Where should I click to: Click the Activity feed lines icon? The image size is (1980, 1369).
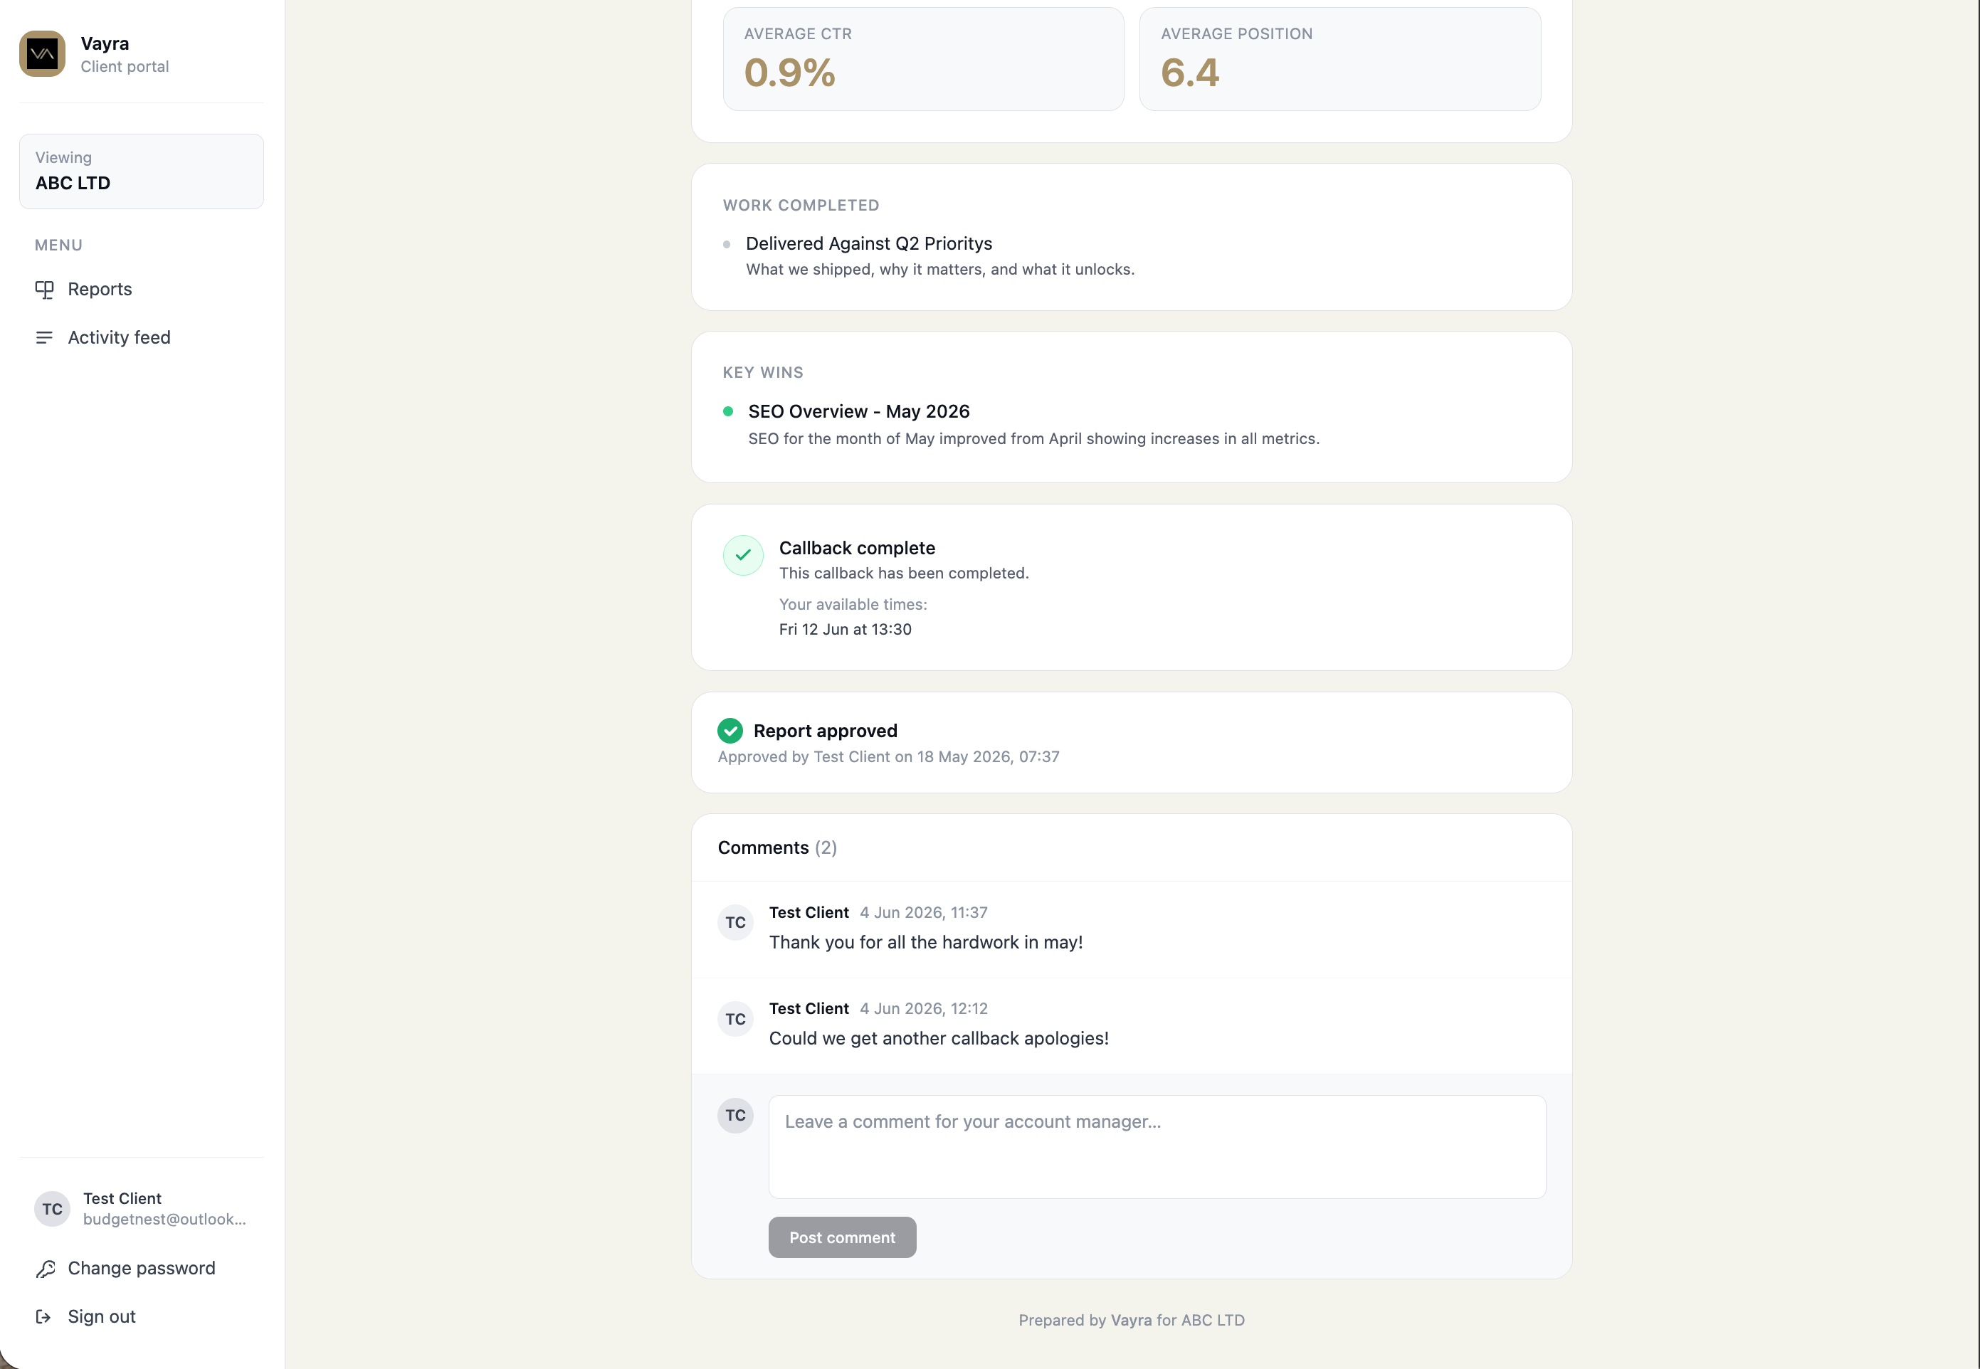pos(45,338)
